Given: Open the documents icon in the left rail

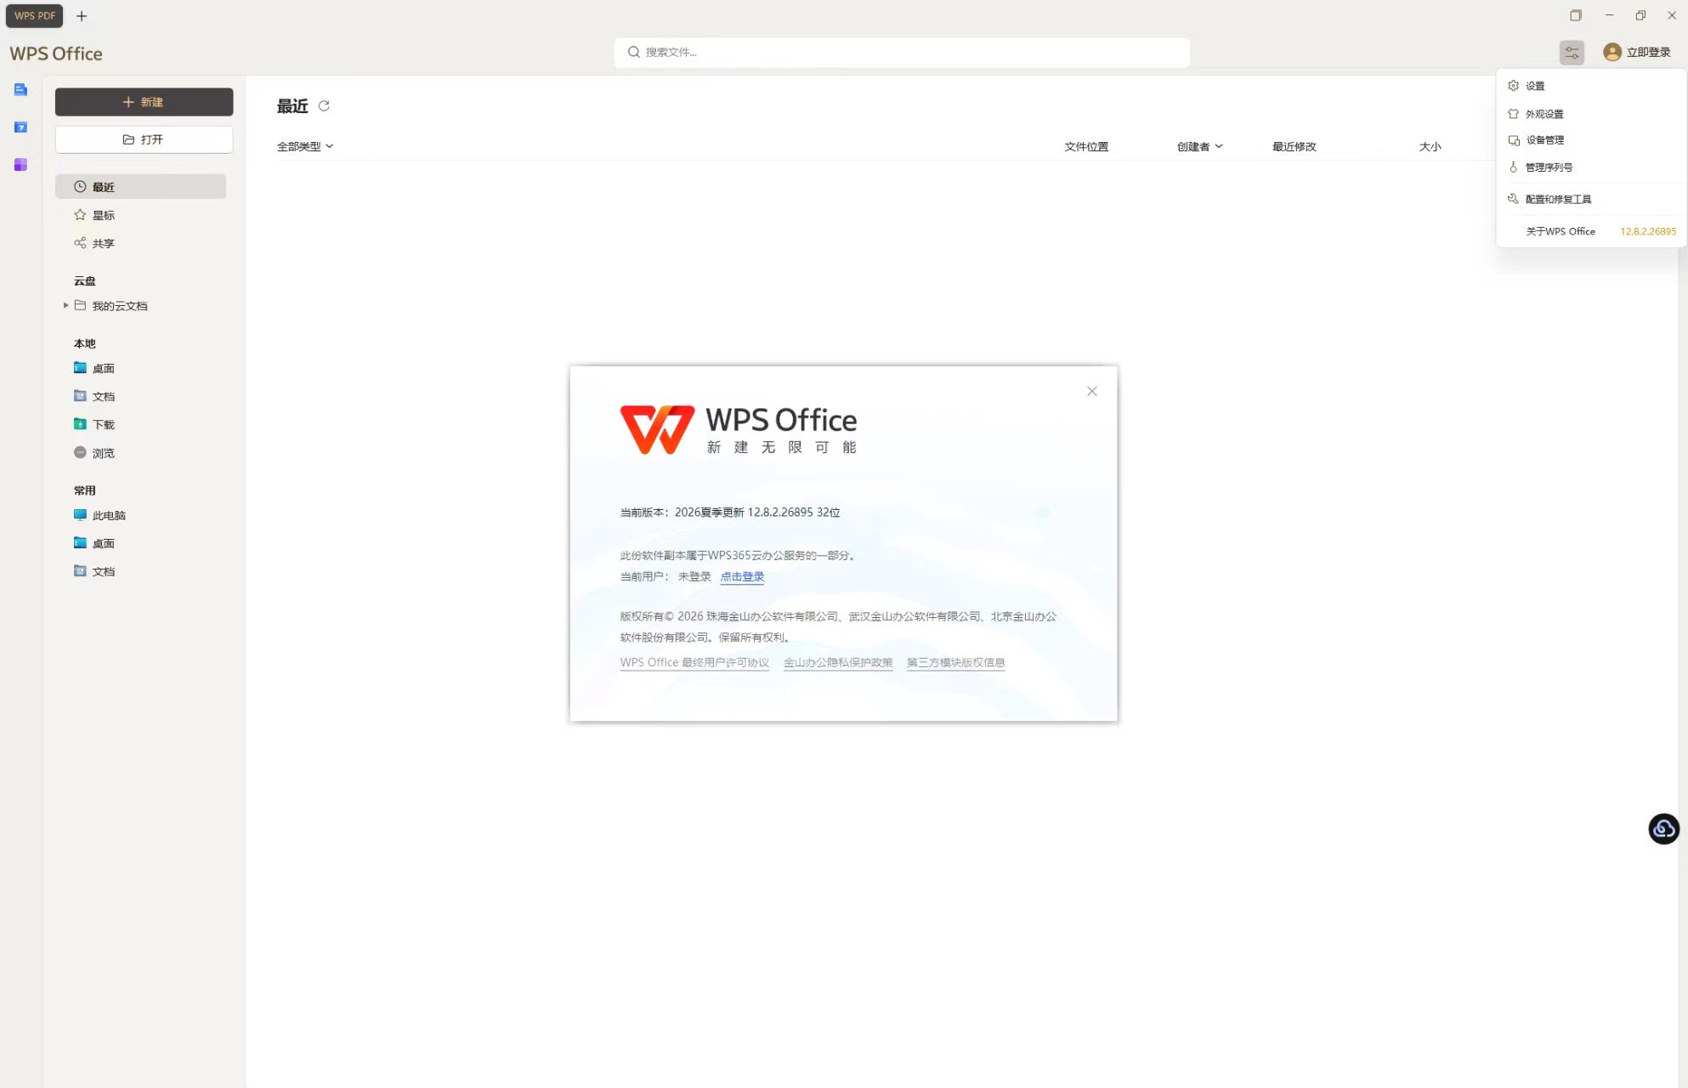Looking at the screenshot, I should tap(21, 89).
